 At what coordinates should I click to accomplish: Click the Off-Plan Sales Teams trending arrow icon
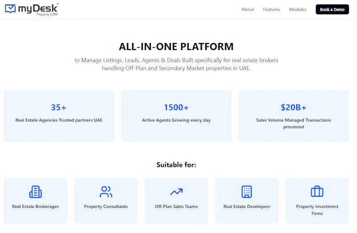(x=176, y=192)
